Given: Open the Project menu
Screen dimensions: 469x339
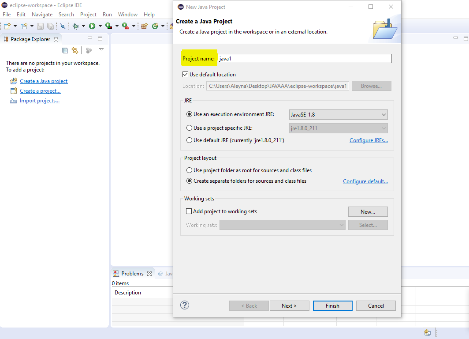Looking at the screenshot, I should 88,15.
